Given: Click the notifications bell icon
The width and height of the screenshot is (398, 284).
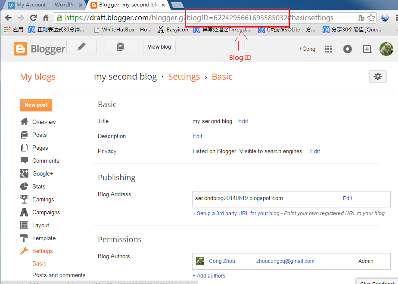Looking at the screenshot, I should click(347, 49).
